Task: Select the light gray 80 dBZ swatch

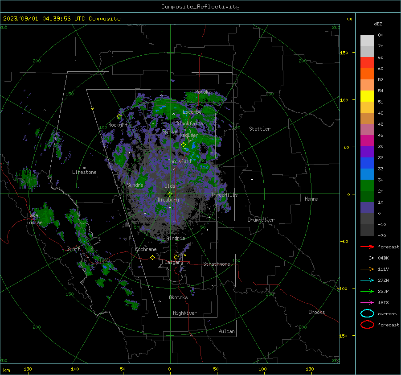Action: (x=367, y=41)
